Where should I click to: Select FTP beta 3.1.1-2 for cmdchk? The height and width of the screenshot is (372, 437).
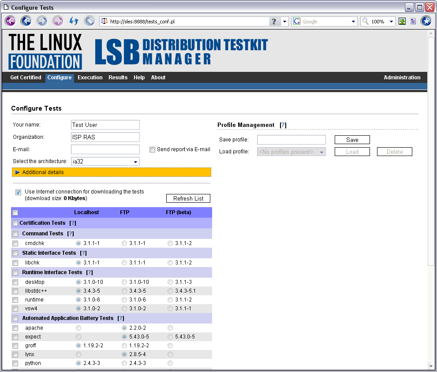(x=170, y=243)
